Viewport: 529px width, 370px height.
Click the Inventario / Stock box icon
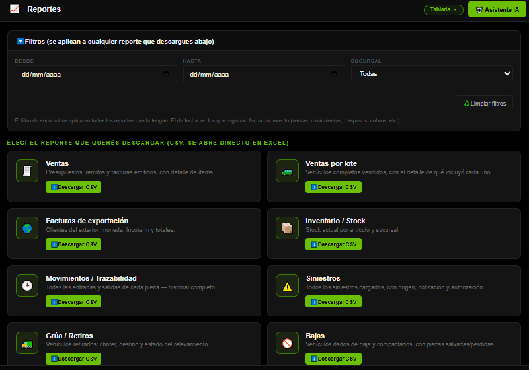[287, 228]
